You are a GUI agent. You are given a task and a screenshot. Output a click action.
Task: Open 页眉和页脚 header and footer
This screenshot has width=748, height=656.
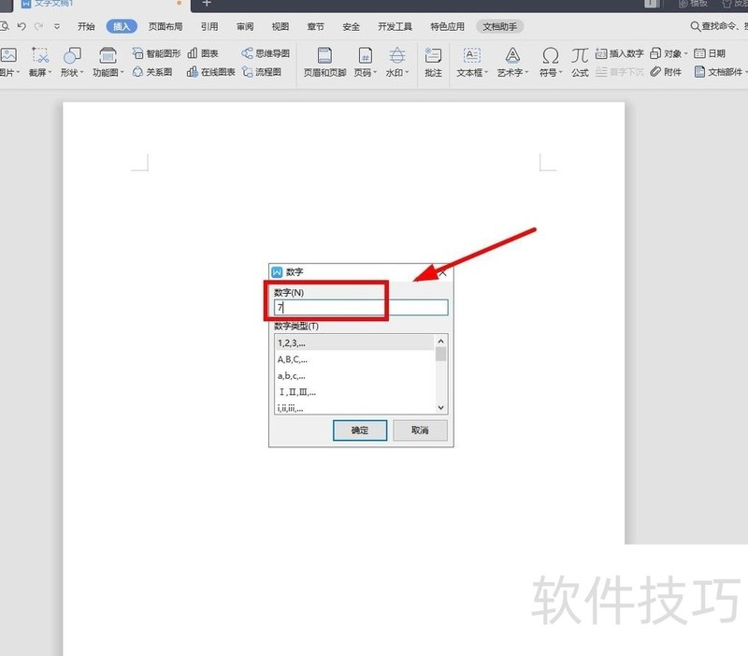click(x=324, y=62)
